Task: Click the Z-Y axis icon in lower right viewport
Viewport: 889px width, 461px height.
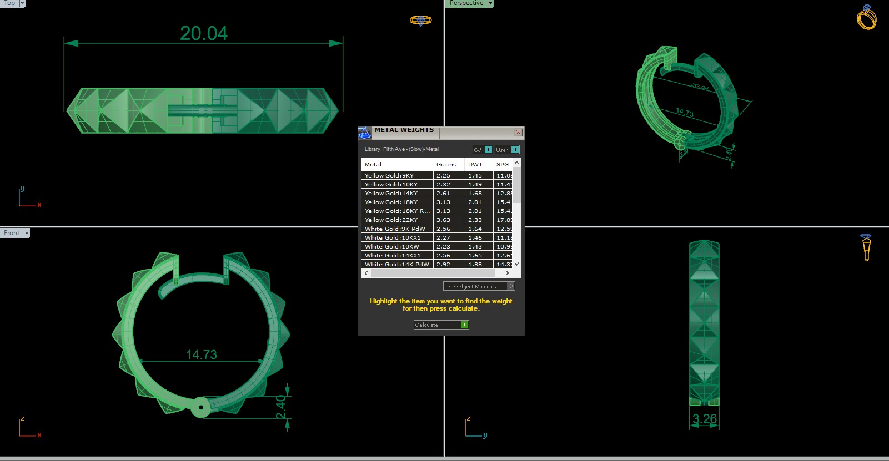Action: (x=476, y=427)
